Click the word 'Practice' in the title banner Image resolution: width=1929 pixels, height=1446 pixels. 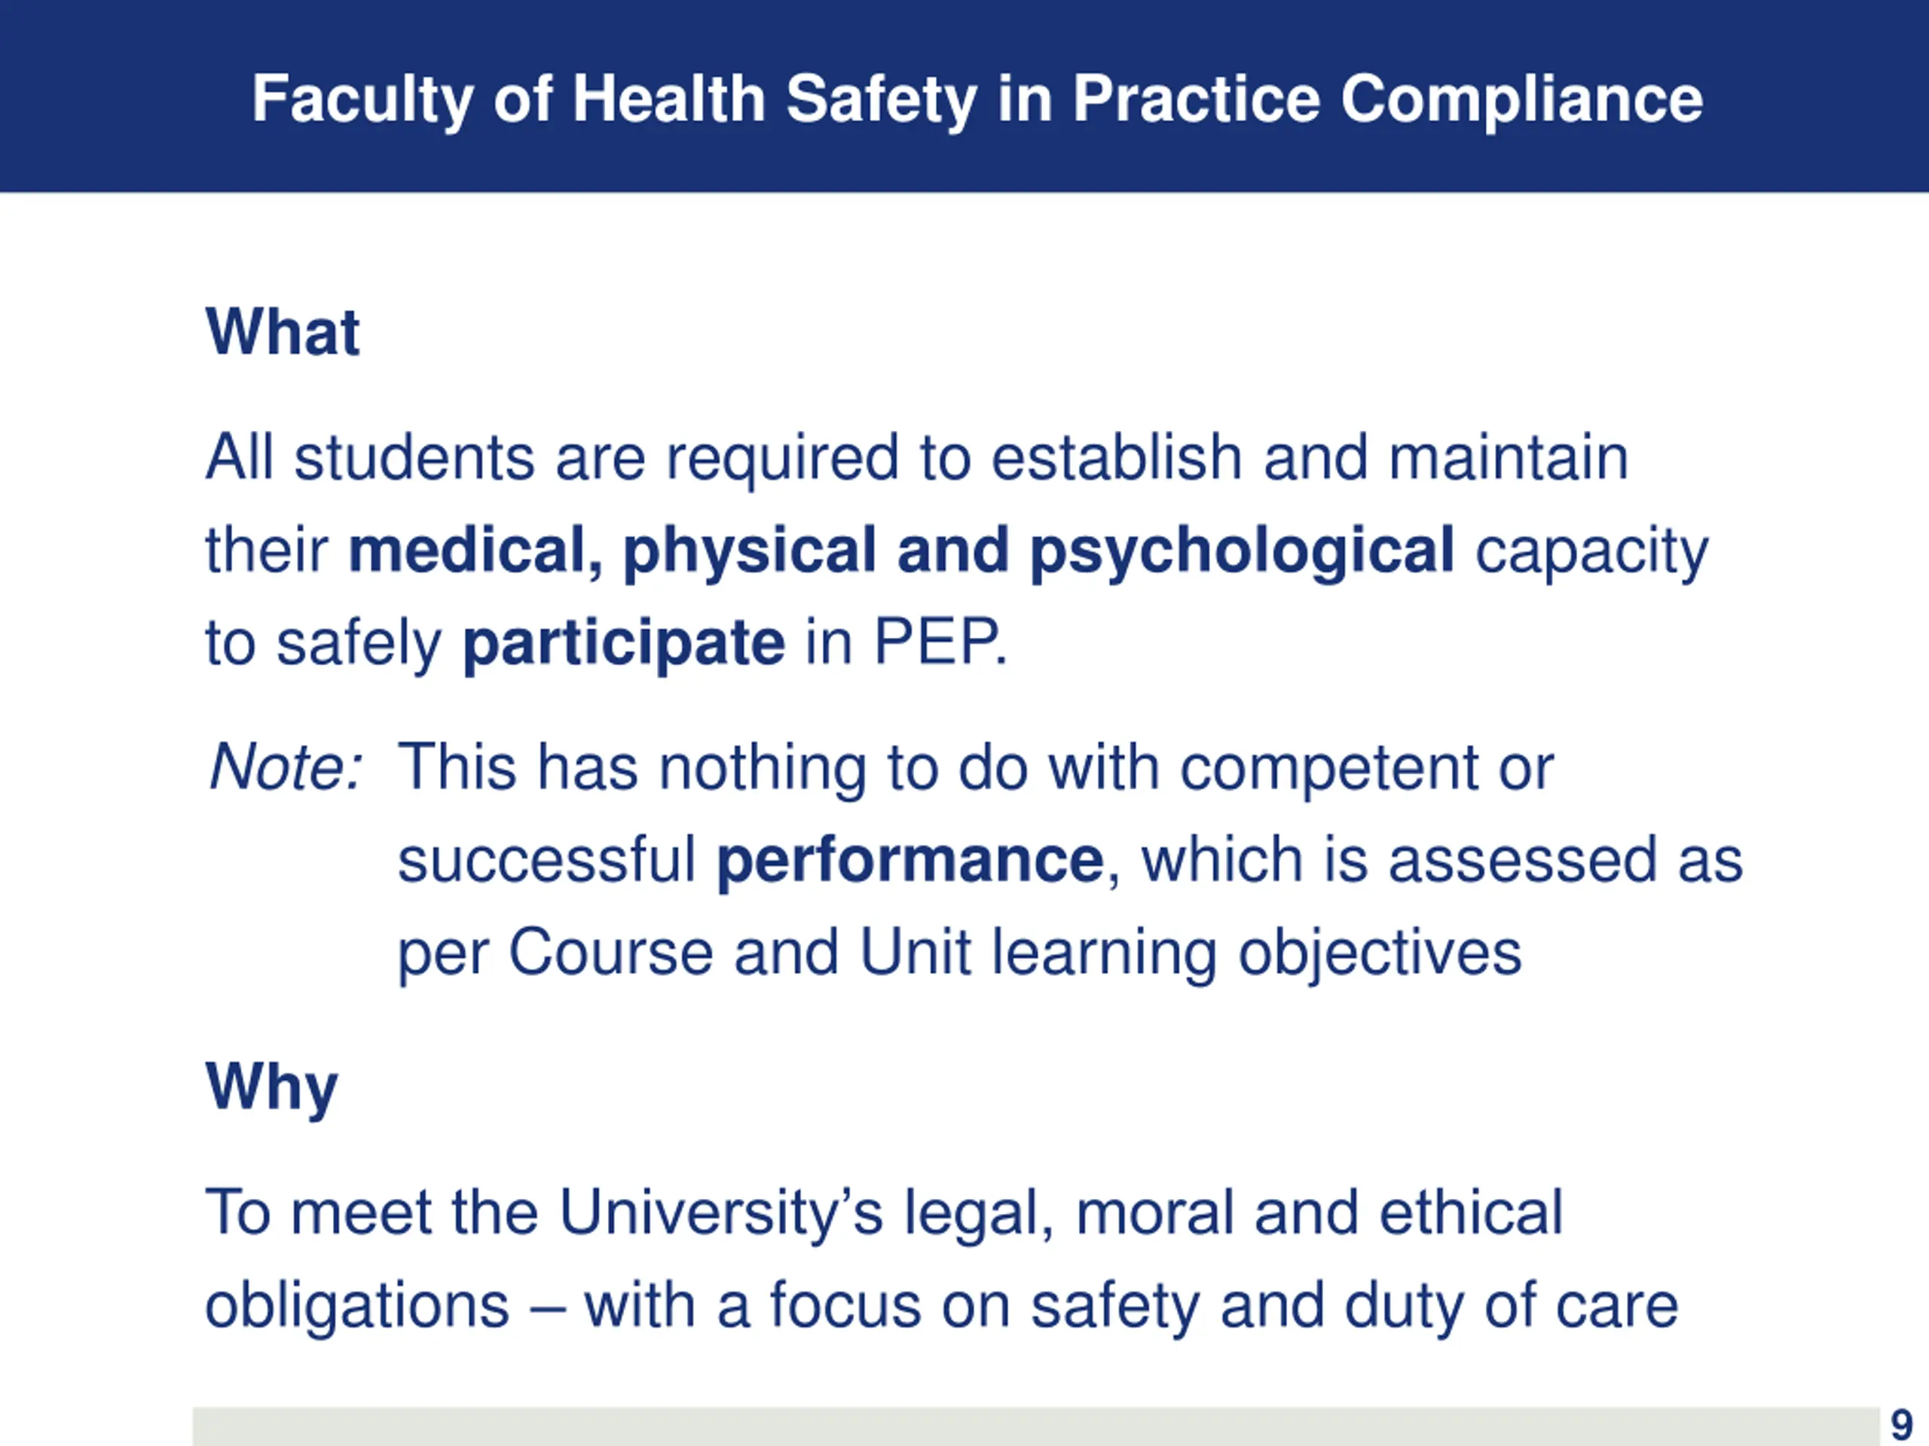coord(1196,98)
